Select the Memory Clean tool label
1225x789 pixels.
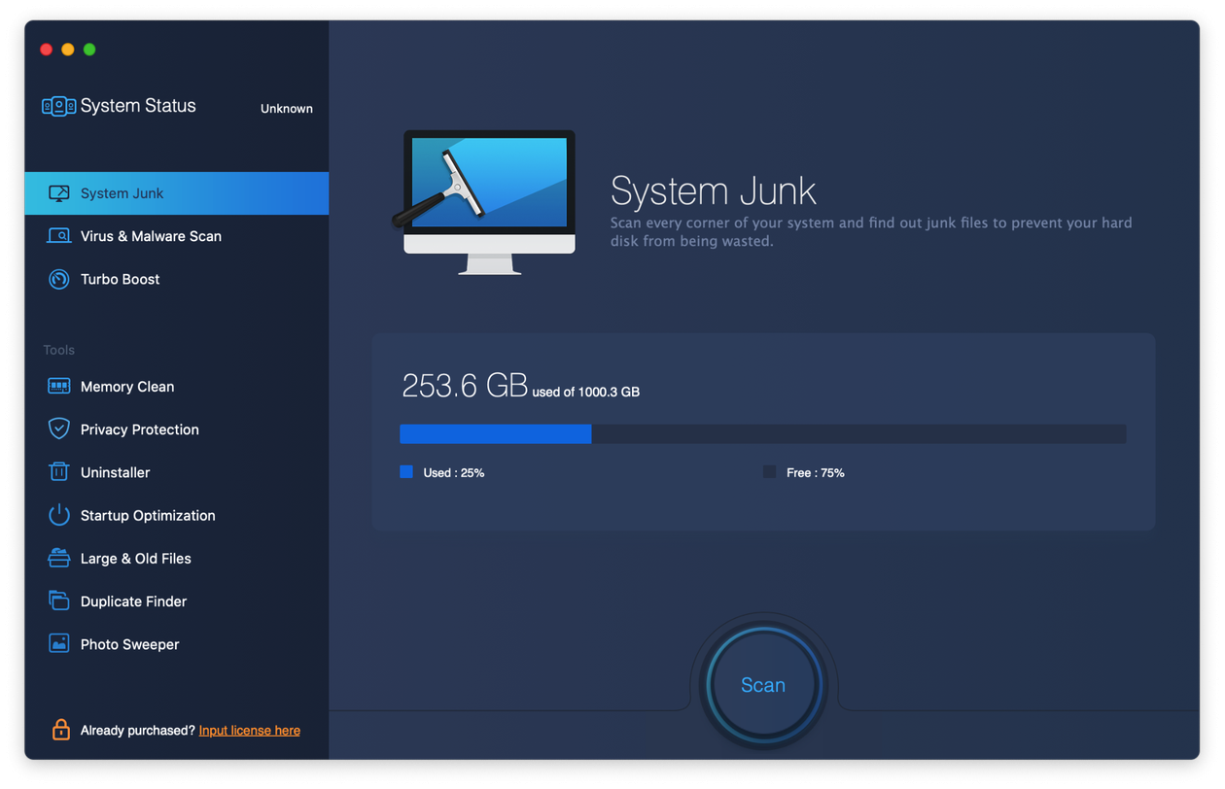coord(127,387)
